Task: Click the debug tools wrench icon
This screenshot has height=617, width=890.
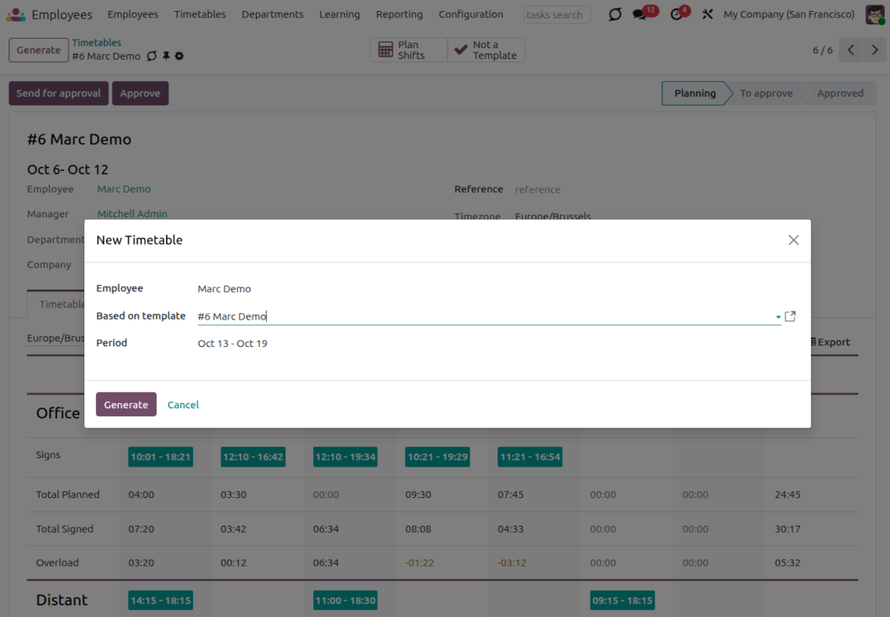Action: click(x=707, y=14)
